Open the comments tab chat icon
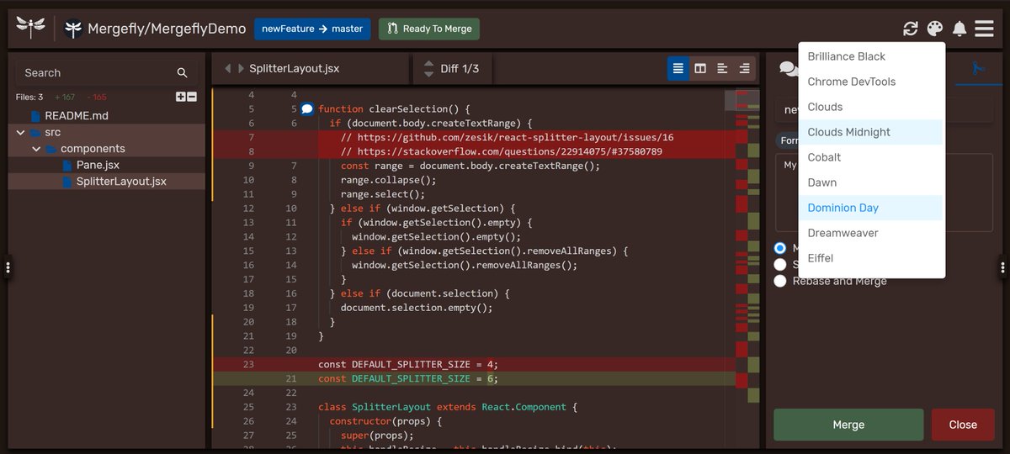This screenshot has height=454, width=1010. pos(789,68)
